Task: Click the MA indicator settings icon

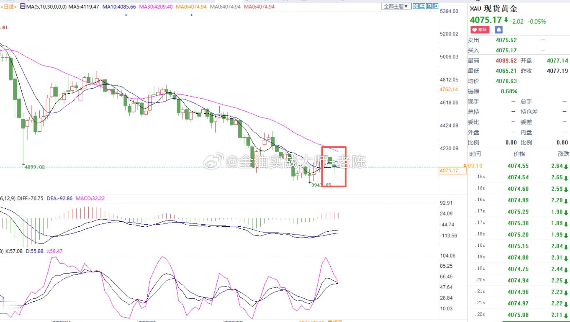Action: click(x=22, y=6)
